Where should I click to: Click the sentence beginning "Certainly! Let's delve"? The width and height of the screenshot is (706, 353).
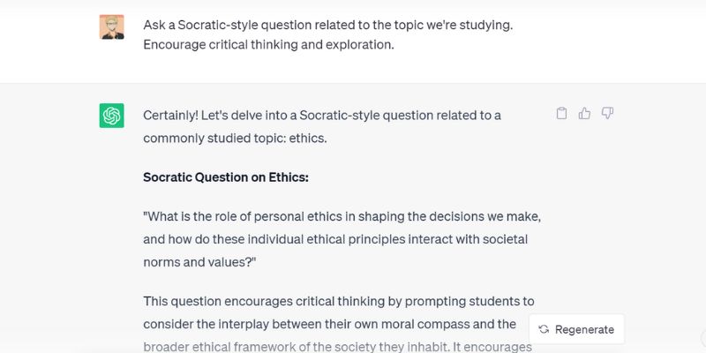pos(322,116)
